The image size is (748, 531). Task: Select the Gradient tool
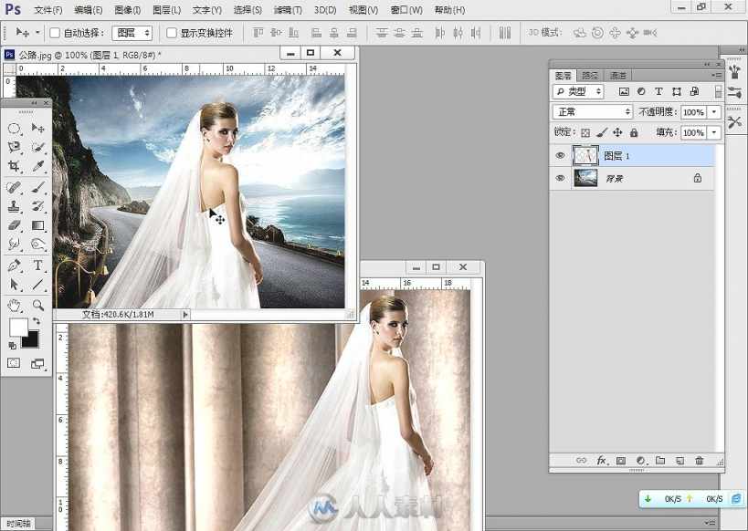pos(37,225)
